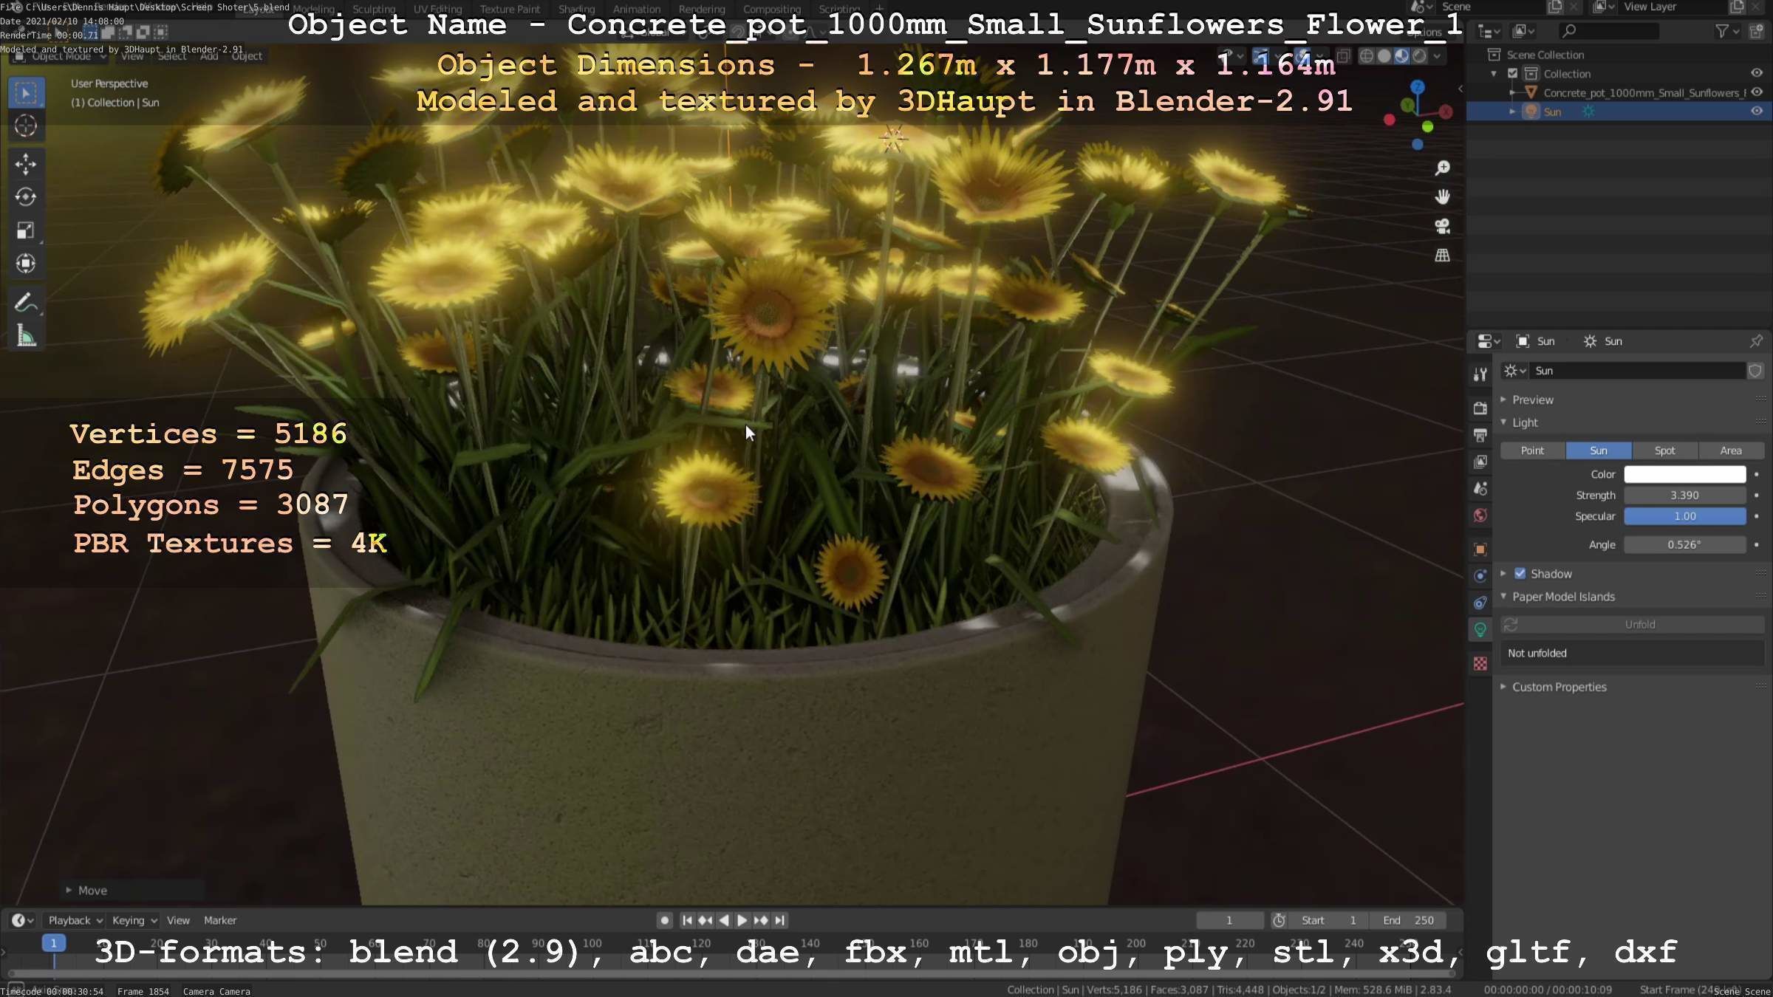This screenshot has height=997, width=1773.
Task: Set light type to Area
Action: click(x=1731, y=450)
